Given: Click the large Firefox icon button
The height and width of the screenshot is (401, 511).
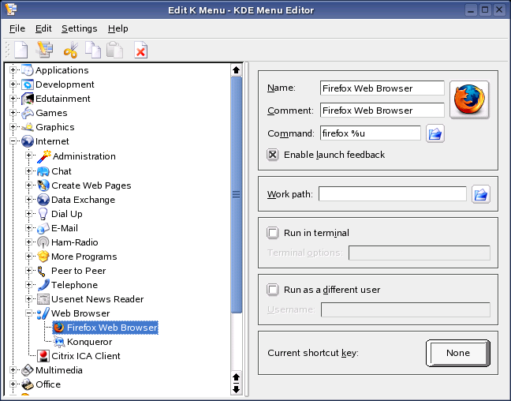Looking at the screenshot, I should point(469,99).
